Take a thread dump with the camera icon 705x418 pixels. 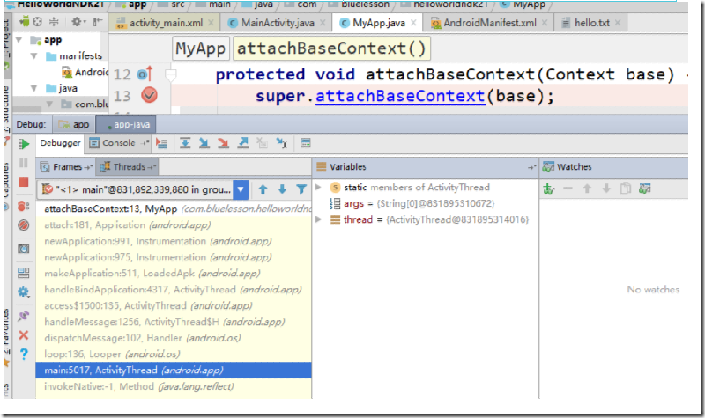(x=24, y=249)
